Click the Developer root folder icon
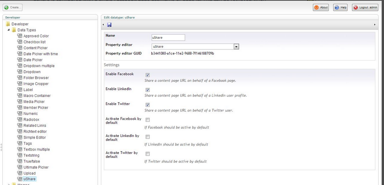 coord(8,24)
